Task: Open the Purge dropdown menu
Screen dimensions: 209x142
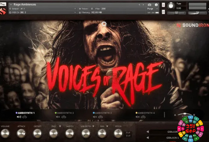Action: 157,9
